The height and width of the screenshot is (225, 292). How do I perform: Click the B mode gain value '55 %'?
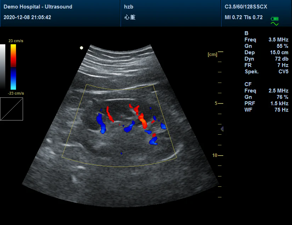click(x=282, y=46)
